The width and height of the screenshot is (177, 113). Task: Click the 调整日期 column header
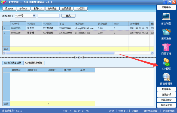(36, 70)
